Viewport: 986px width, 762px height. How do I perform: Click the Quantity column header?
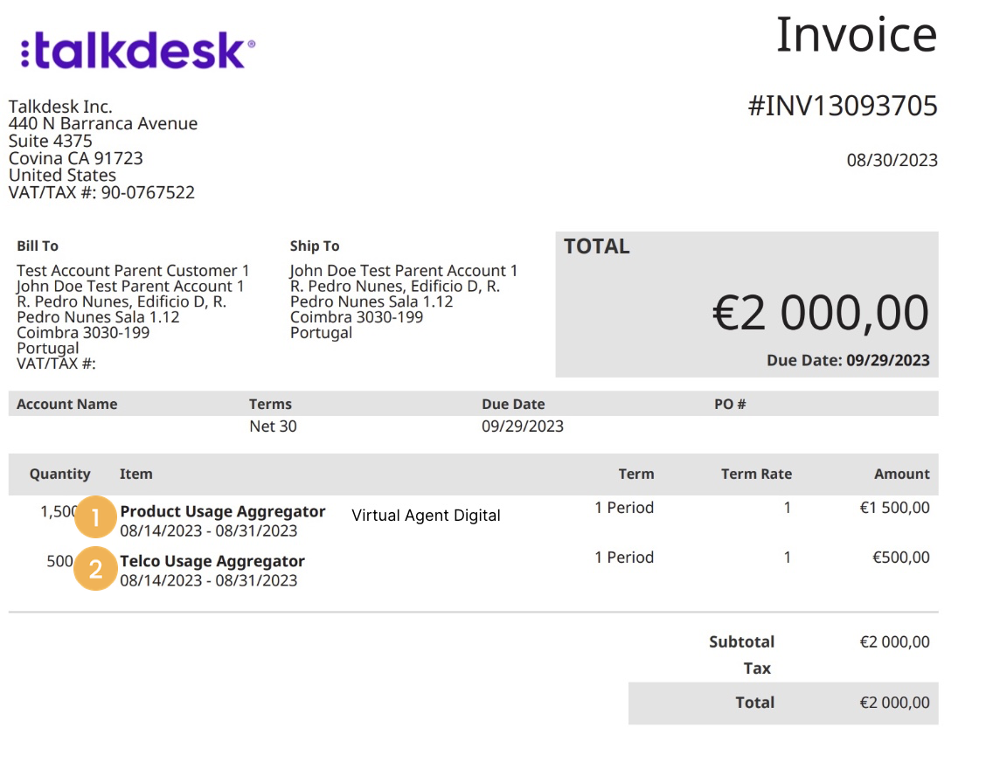[59, 474]
